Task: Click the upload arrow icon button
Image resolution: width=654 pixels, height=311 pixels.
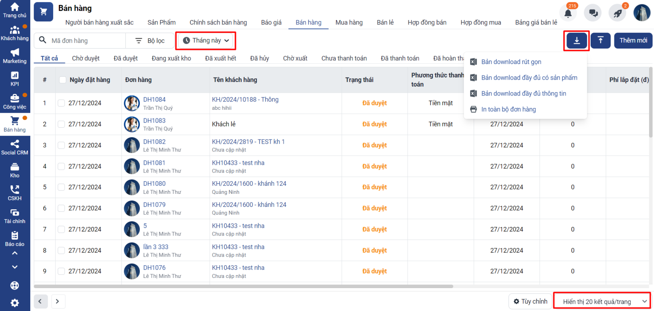Action: tap(600, 40)
